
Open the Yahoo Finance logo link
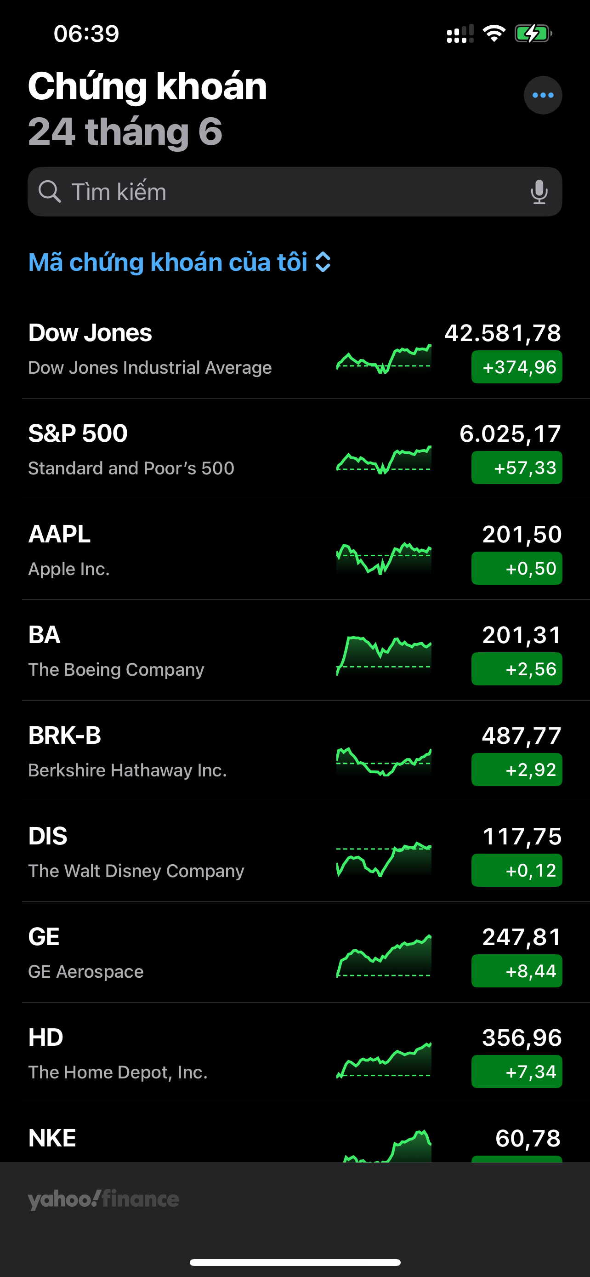tap(103, 1199)
